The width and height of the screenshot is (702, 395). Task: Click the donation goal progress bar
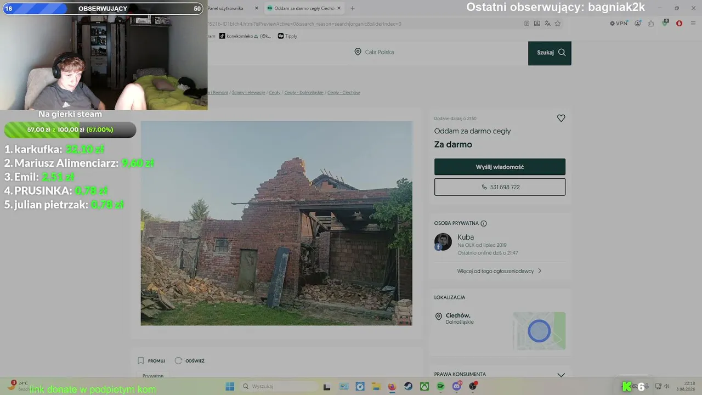click(70, 130)
